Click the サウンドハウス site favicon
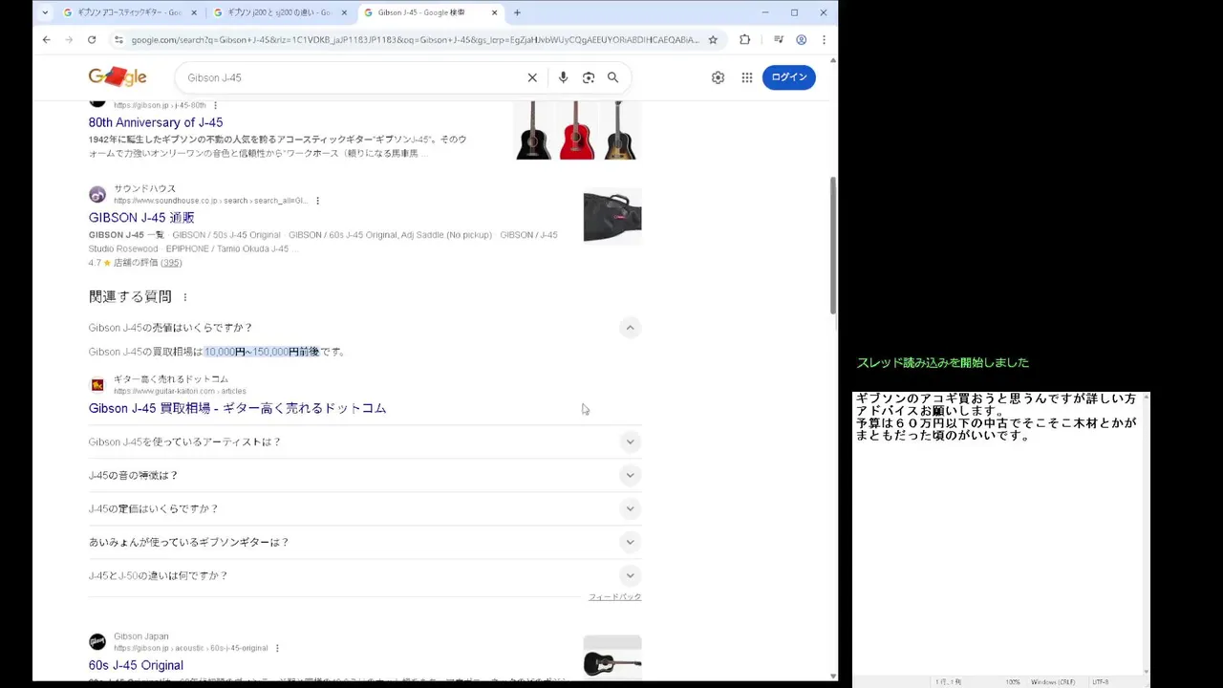Image resolution: width=1223 pixels, height=688 pixels. click(x=97, y=195)
